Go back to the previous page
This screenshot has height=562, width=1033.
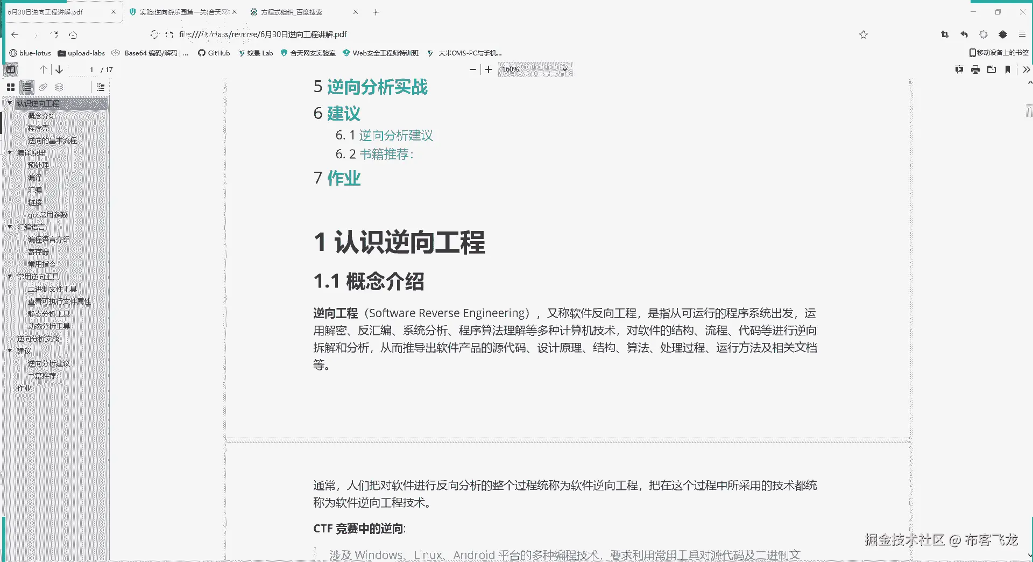click(x=15, y=34)
